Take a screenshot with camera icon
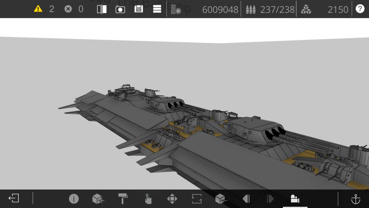 (120, 10)
